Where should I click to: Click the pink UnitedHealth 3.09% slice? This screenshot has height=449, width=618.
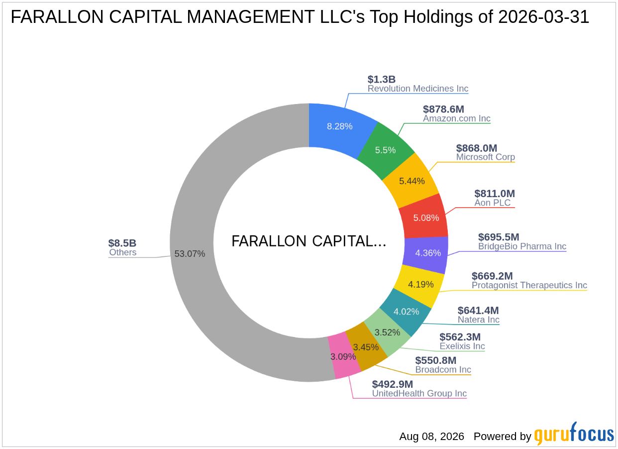click(x=344, y=357)
